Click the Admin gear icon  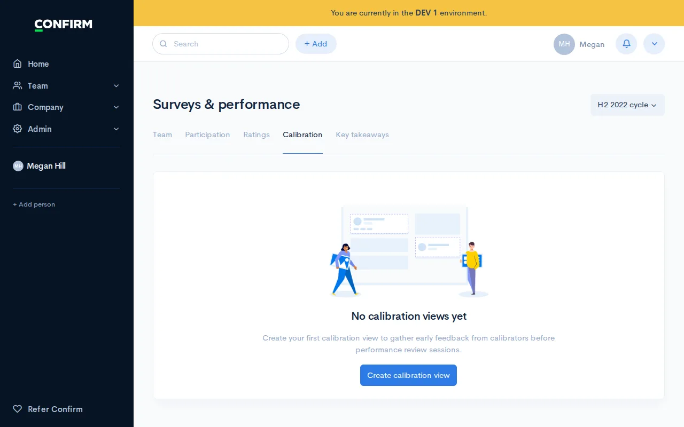click(18, 129)
